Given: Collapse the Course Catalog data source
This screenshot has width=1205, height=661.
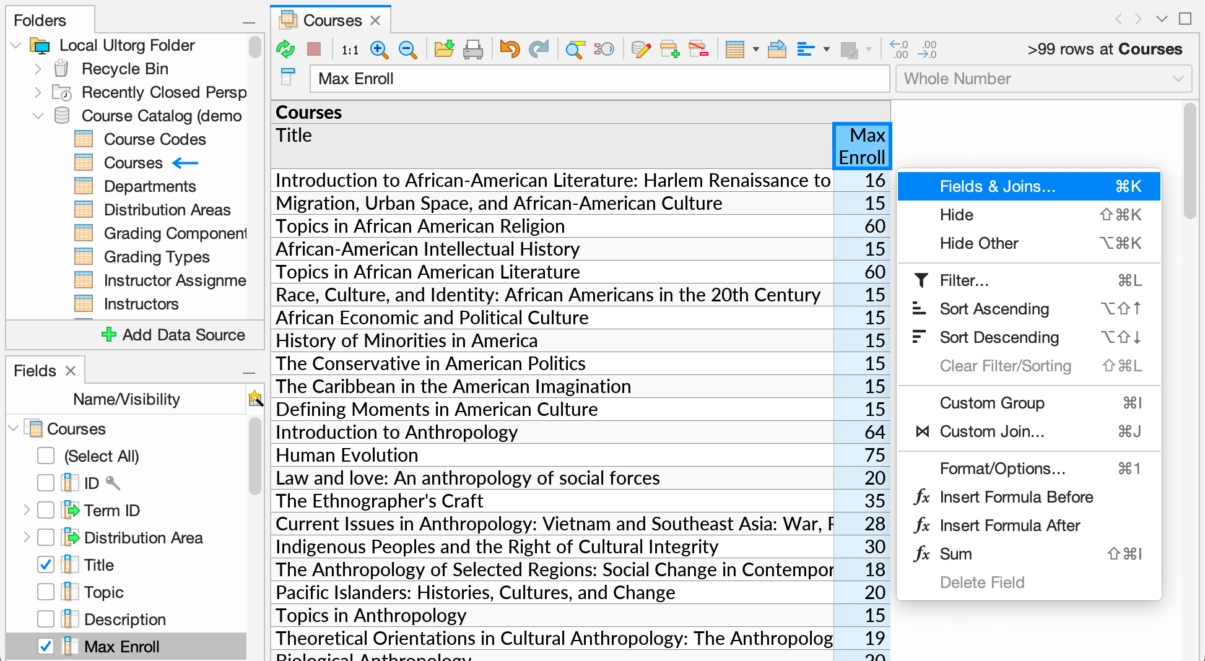Looking at the screenshot, I should 38,116.
